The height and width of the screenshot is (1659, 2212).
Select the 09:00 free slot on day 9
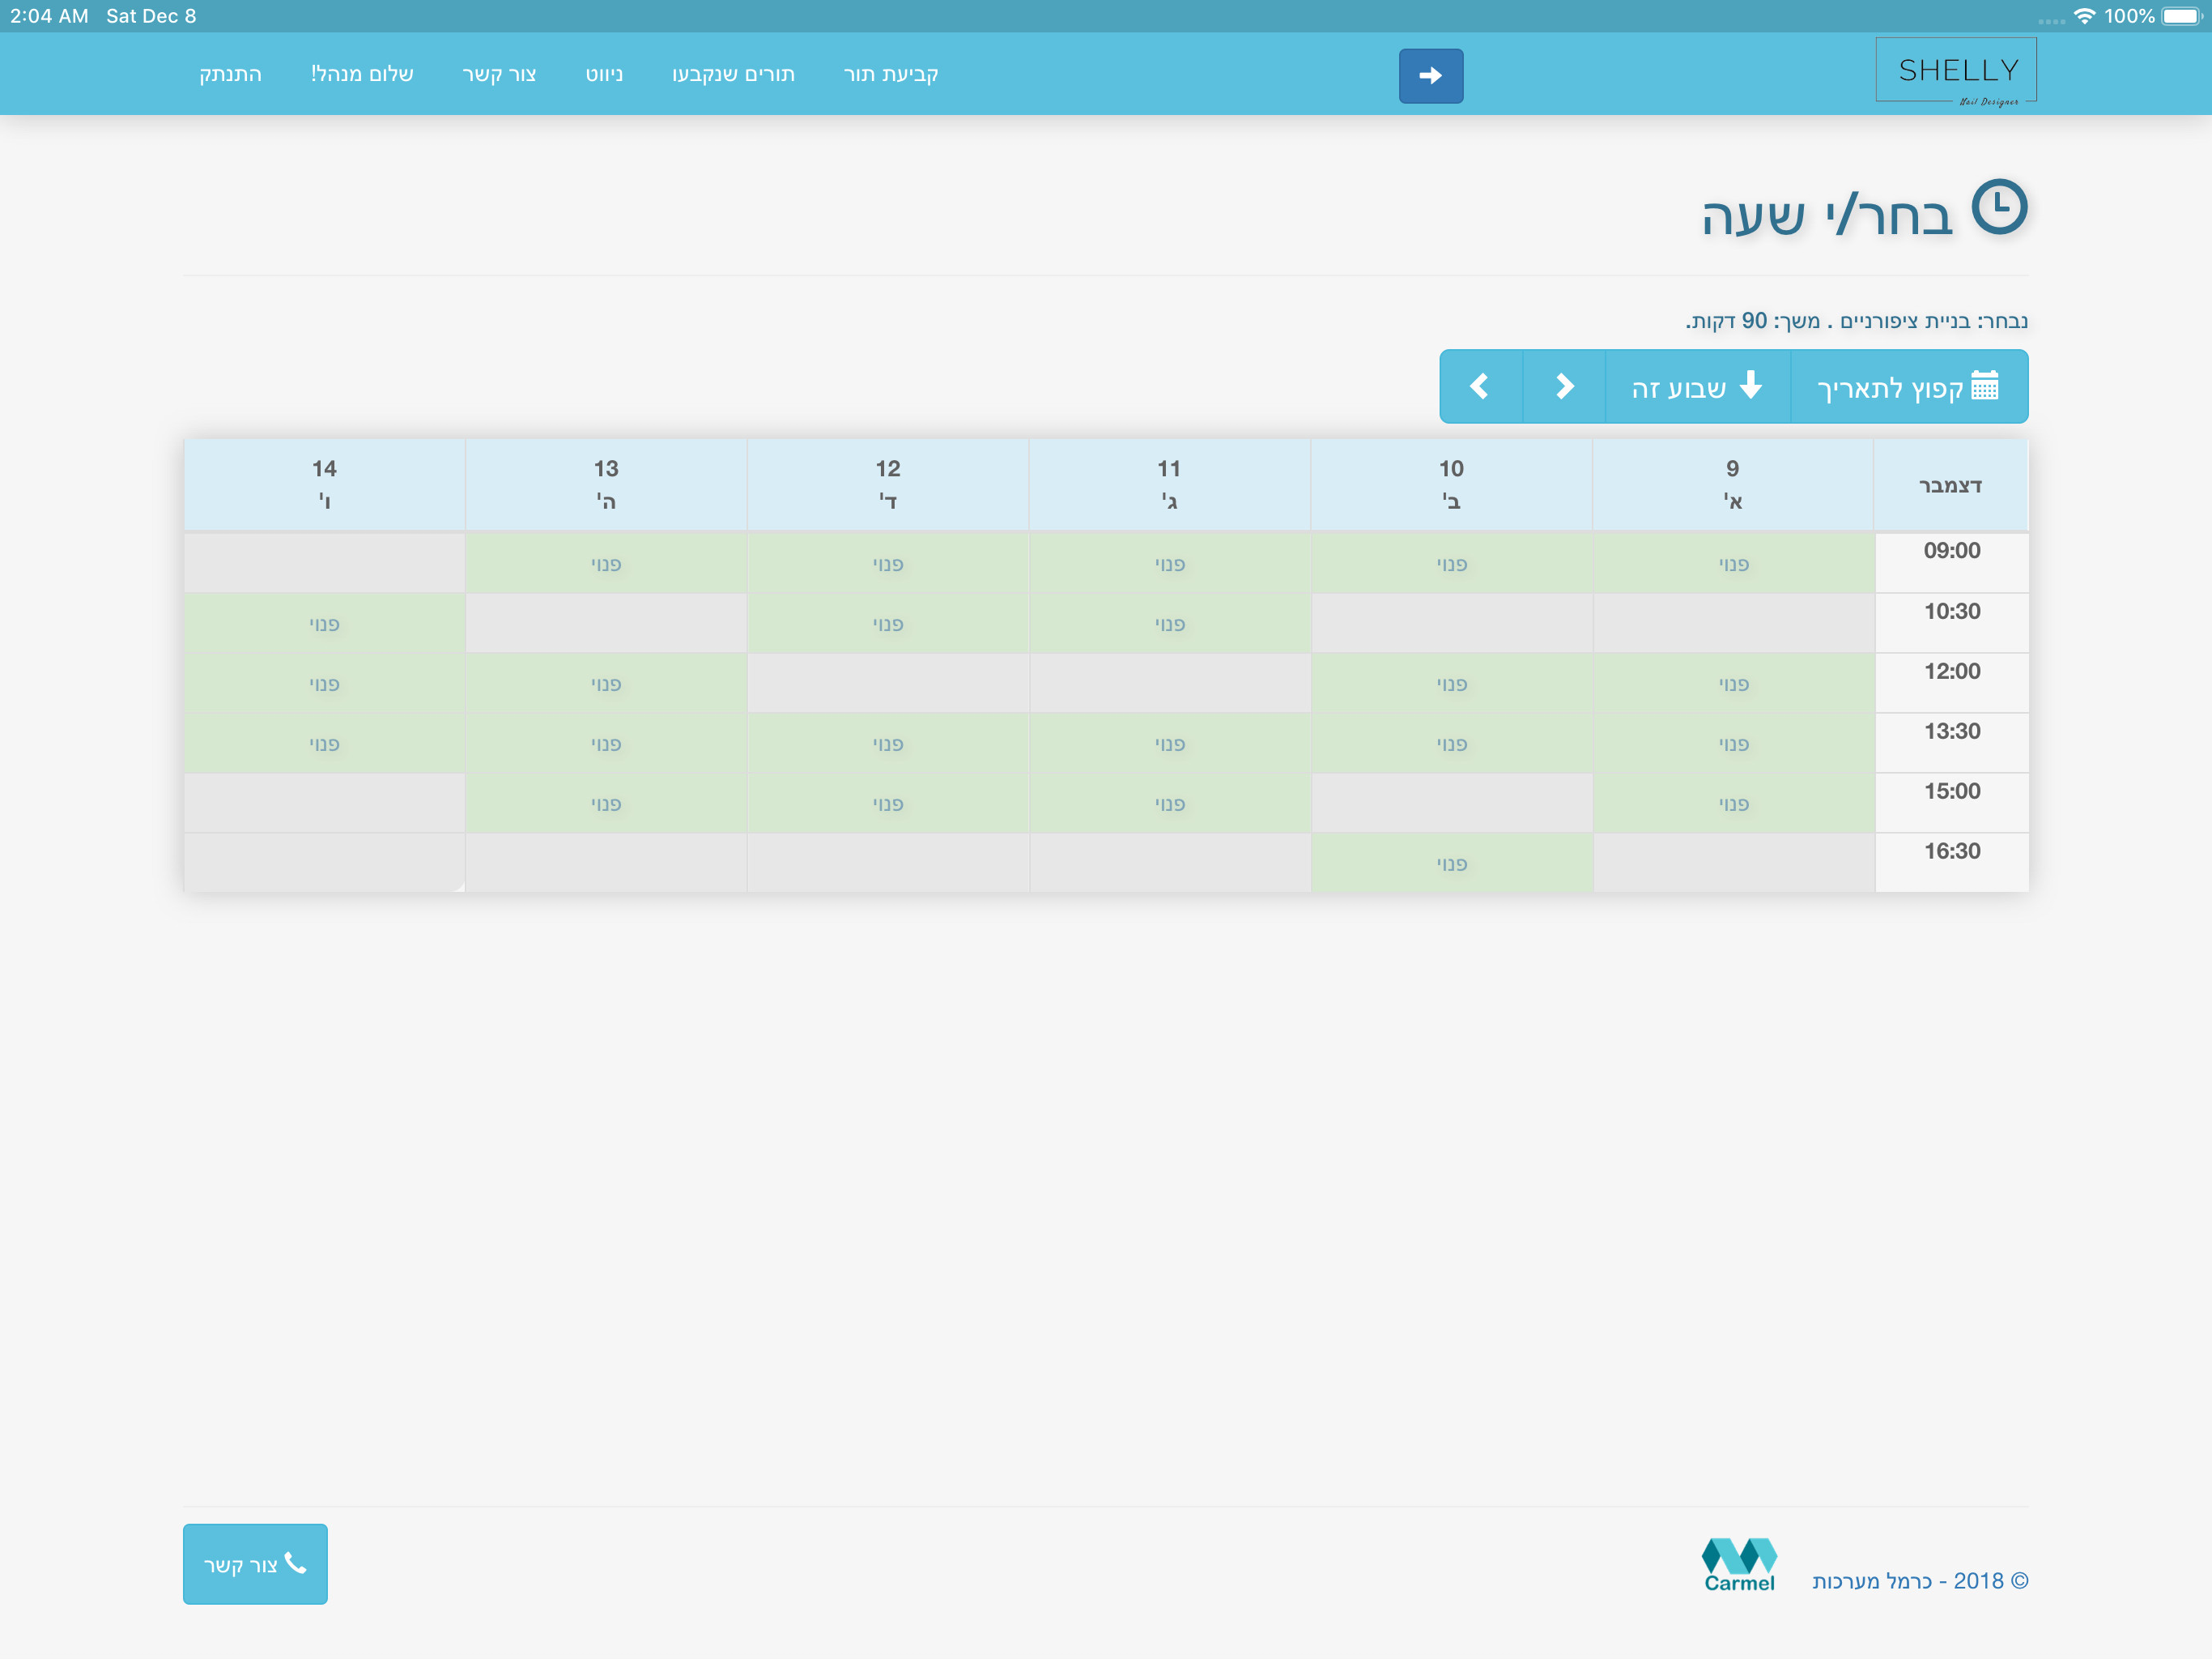point(1733,563)
